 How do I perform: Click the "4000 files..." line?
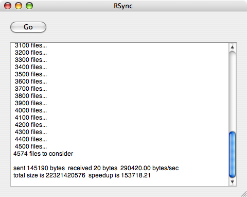[x=31, y=110]
